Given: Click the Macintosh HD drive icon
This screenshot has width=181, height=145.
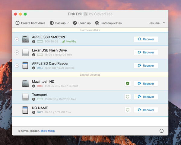Looking at the screenshot, I should pos(25,84).
